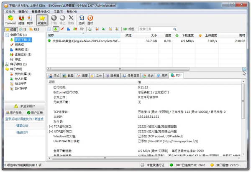
Task: Switch to the 摘要 detail tab
Action: click(x=82, y=76)
